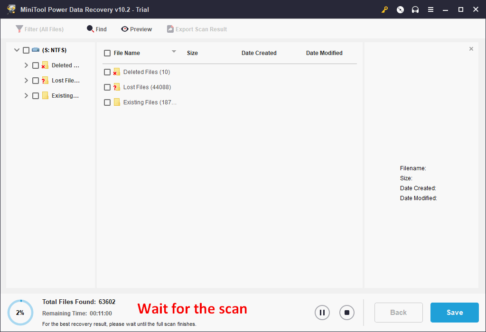Screen dimensions: 486x332
Task: Click Export Scan Result label
Action: 201,29
